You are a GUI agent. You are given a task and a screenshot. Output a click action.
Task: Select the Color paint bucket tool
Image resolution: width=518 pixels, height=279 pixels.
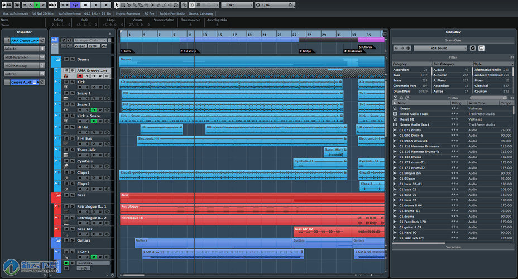pyautogui.click(x=176, y=5)
